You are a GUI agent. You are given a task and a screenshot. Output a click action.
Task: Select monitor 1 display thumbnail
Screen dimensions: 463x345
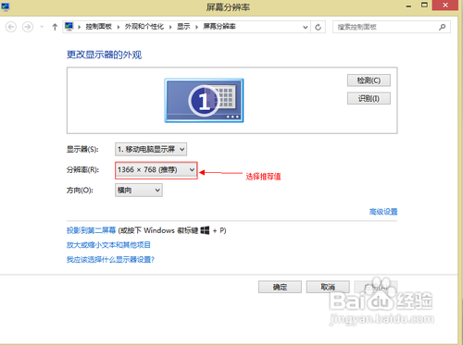tap(204, 101)
